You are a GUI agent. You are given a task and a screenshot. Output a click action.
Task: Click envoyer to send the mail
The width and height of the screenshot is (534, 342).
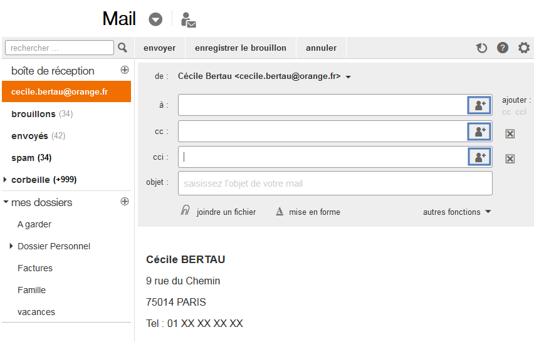tap(159, 48)
